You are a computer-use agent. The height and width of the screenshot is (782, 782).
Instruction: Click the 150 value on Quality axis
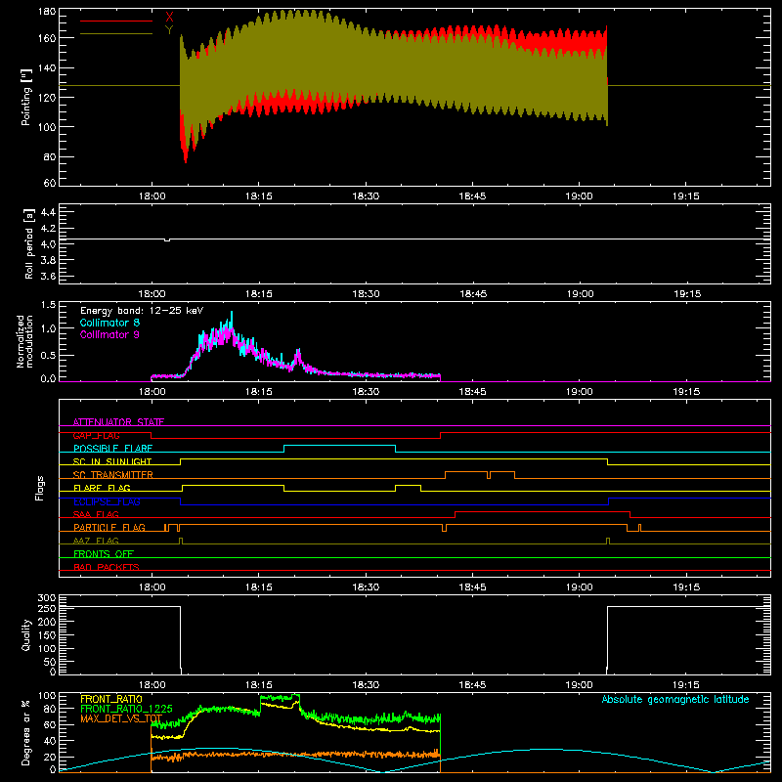coord(47,635)
